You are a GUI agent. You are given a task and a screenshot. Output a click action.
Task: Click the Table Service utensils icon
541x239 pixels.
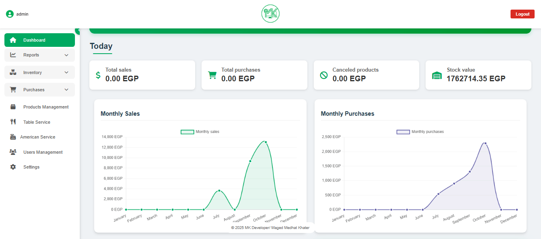(x=13, y=122)
